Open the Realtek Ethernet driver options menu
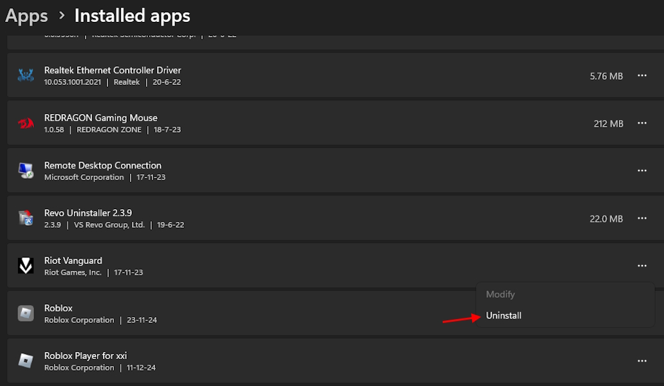The height and width of the screenshot is (386, 664). (x=641, y=75)
